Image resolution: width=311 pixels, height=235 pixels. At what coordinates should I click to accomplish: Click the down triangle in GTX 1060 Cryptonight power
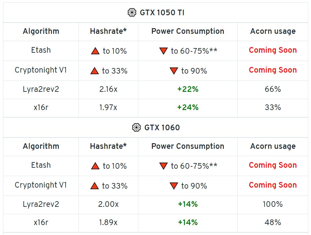coord(174,186)
